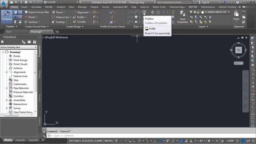Viewport: 256px width, 144px height.
Task: Switch to Layout1 tab
Action: pos(20,140)
